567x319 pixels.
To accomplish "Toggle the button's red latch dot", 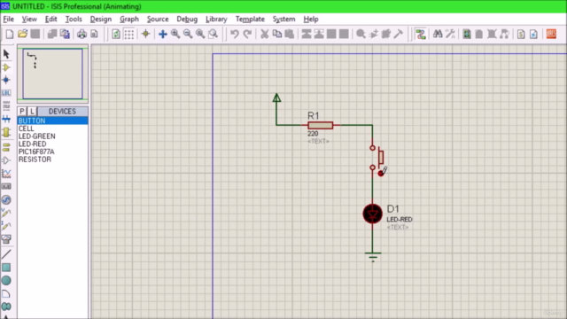I will (x=380, y=174).
